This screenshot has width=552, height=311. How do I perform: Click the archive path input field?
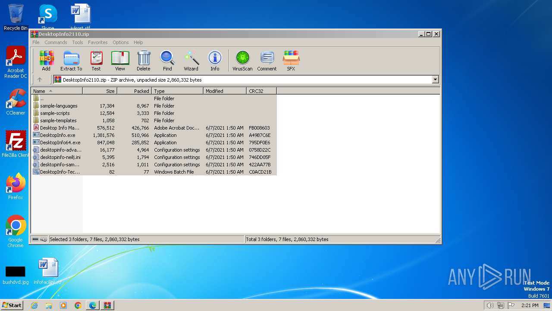(x=246, y=79)
